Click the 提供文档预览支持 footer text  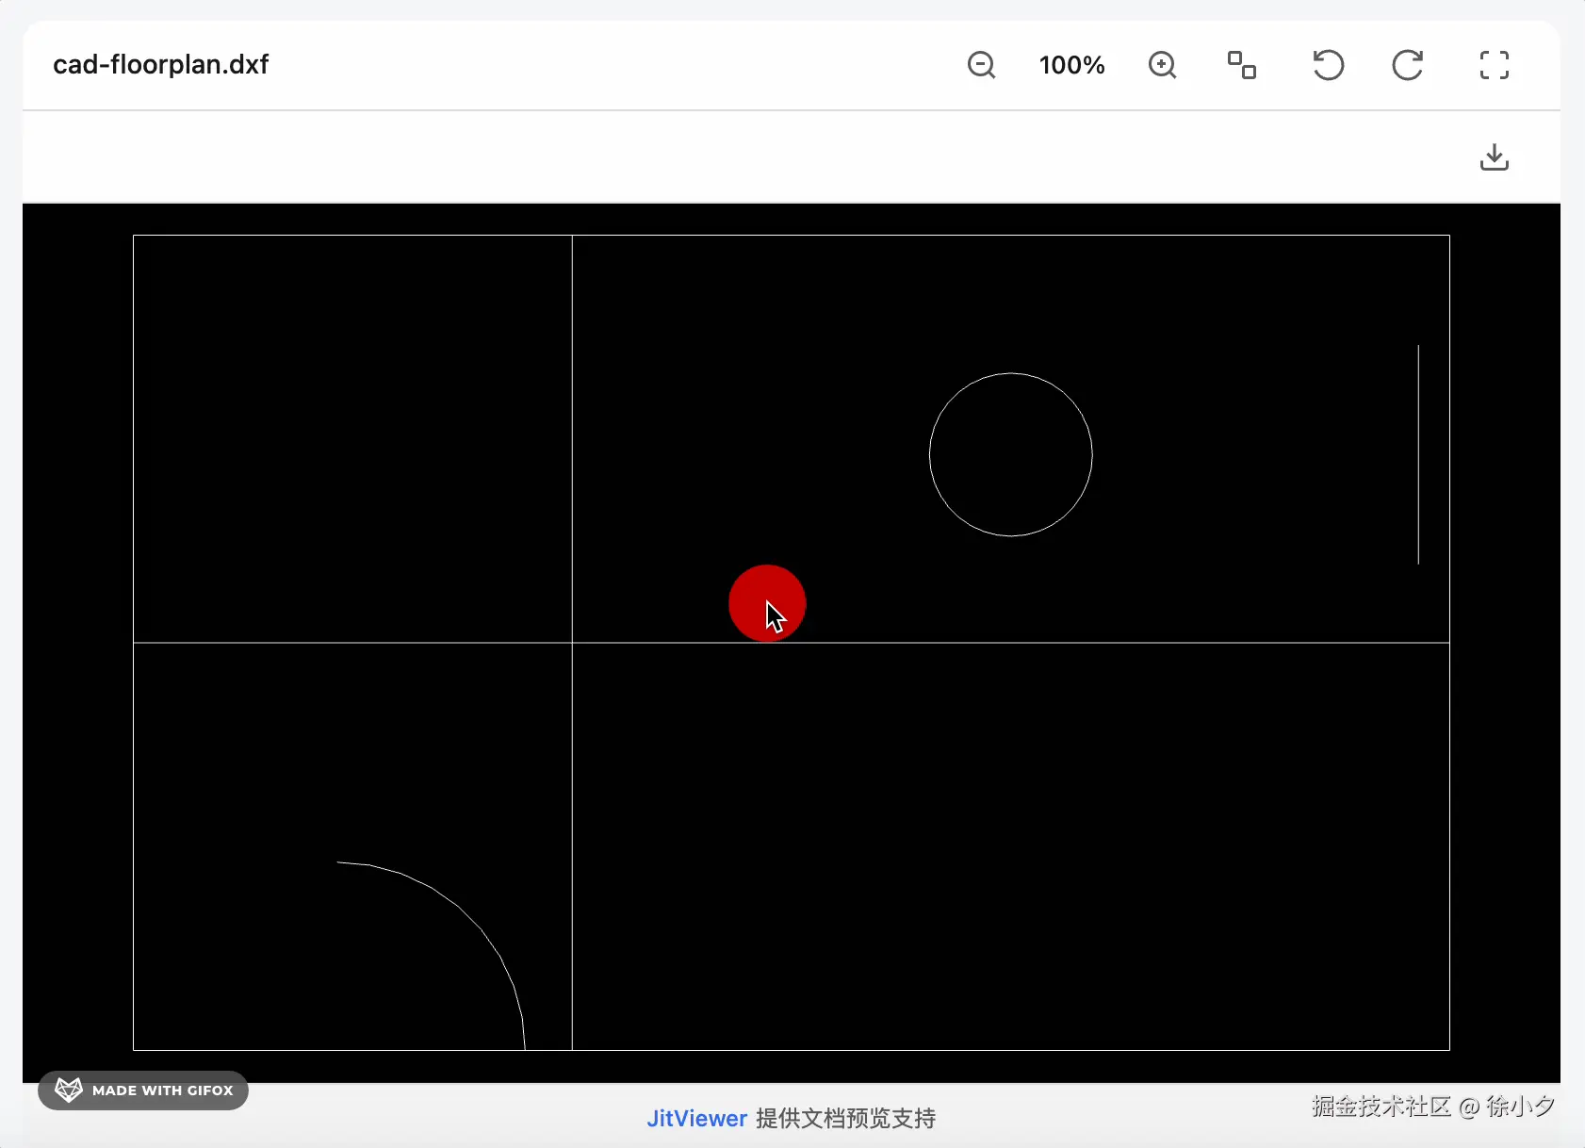coord(845,1118)
